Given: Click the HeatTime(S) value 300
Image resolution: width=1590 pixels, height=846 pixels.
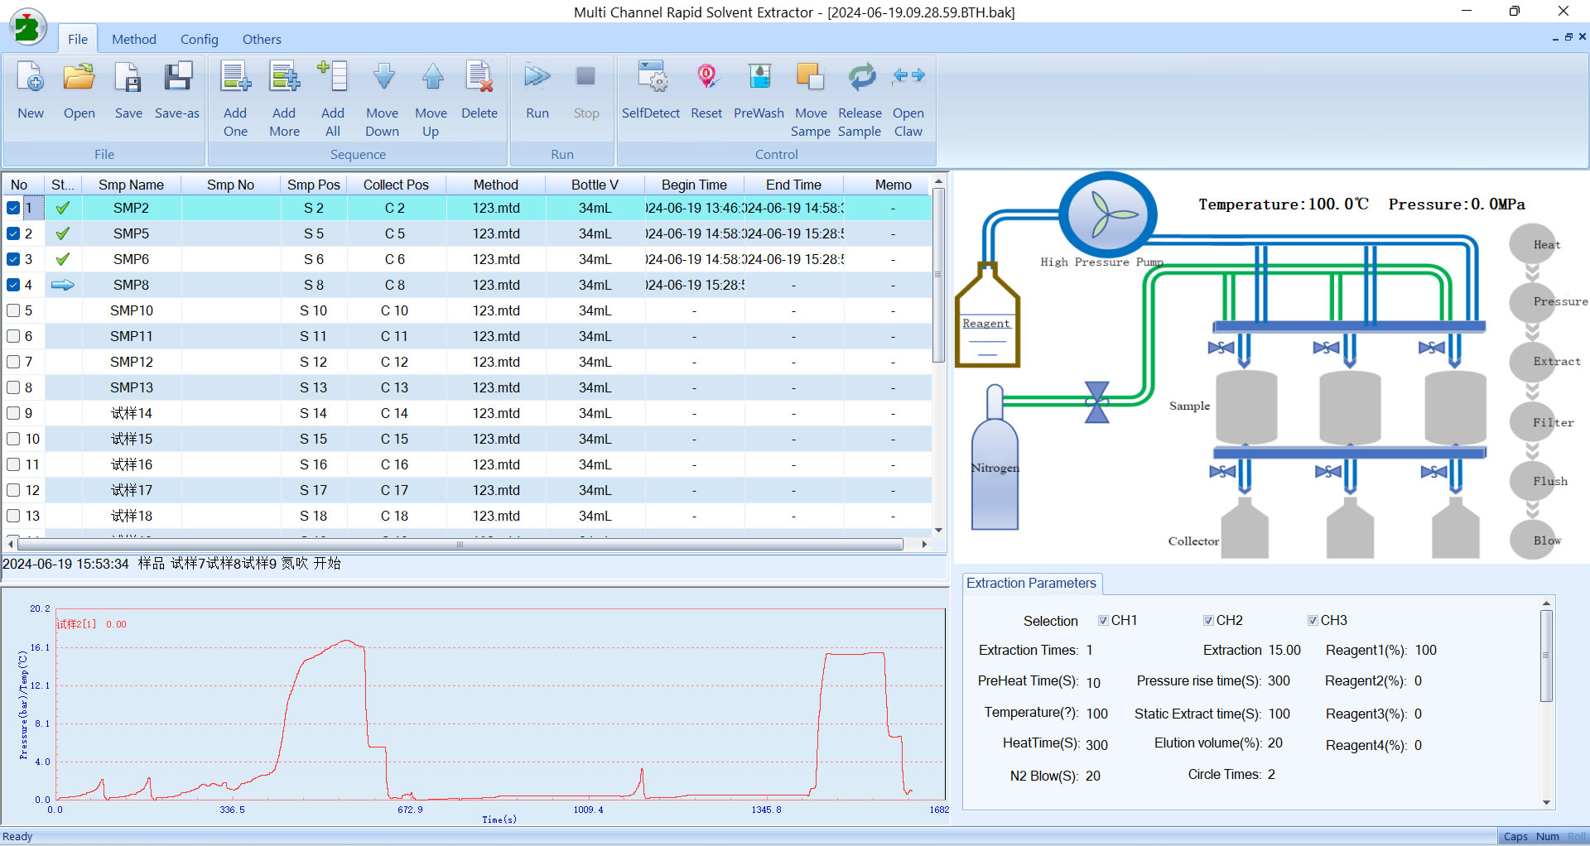Looking at the screenshot, I should [1097, 745].
